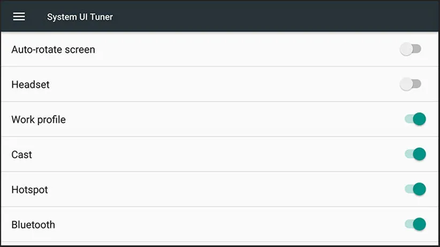Turn off the Cast switch

415,155
